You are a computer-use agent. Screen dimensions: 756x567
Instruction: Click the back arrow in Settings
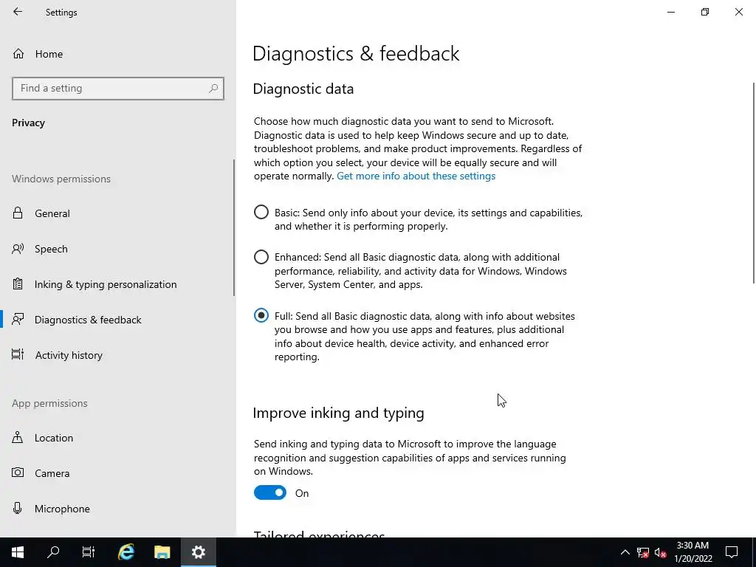(x=18, y=12)
